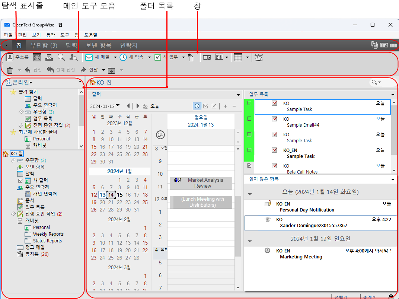The image size is (399, 299).
Task: Open the 도움말 menu
Action: (x=91, y=35)
